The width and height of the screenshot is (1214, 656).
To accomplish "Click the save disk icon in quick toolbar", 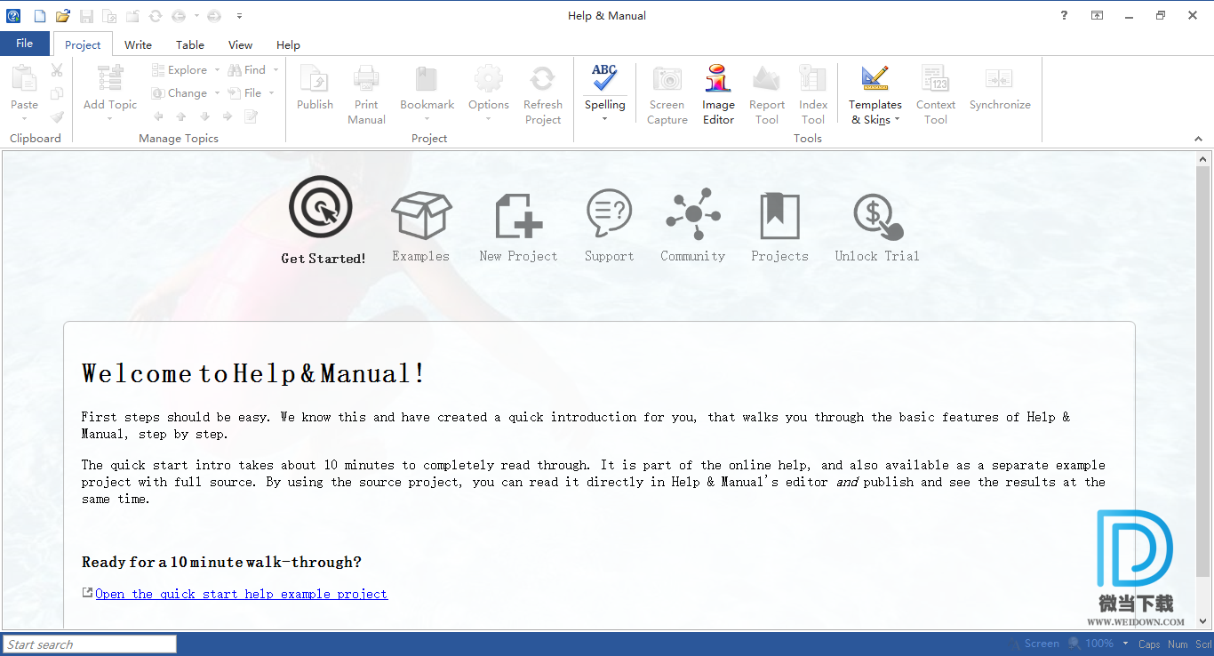I will click(x=86, y=16).
